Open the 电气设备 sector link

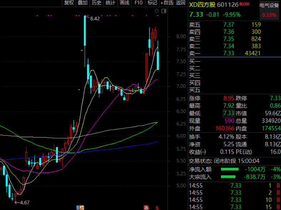pyautogui.click(x=269, y=6)
